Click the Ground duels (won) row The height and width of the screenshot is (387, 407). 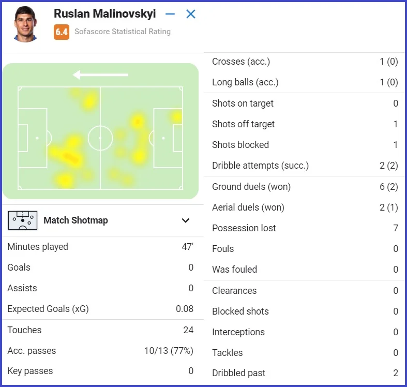[305, 187]
